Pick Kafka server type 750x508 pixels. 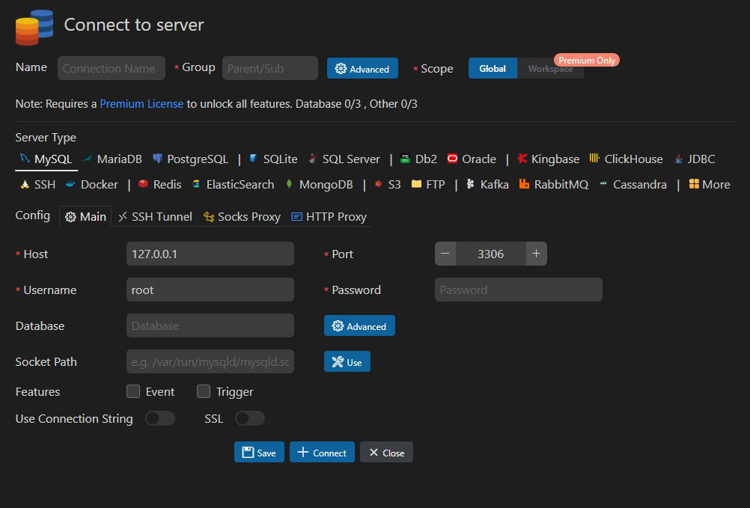coord(487,185)
